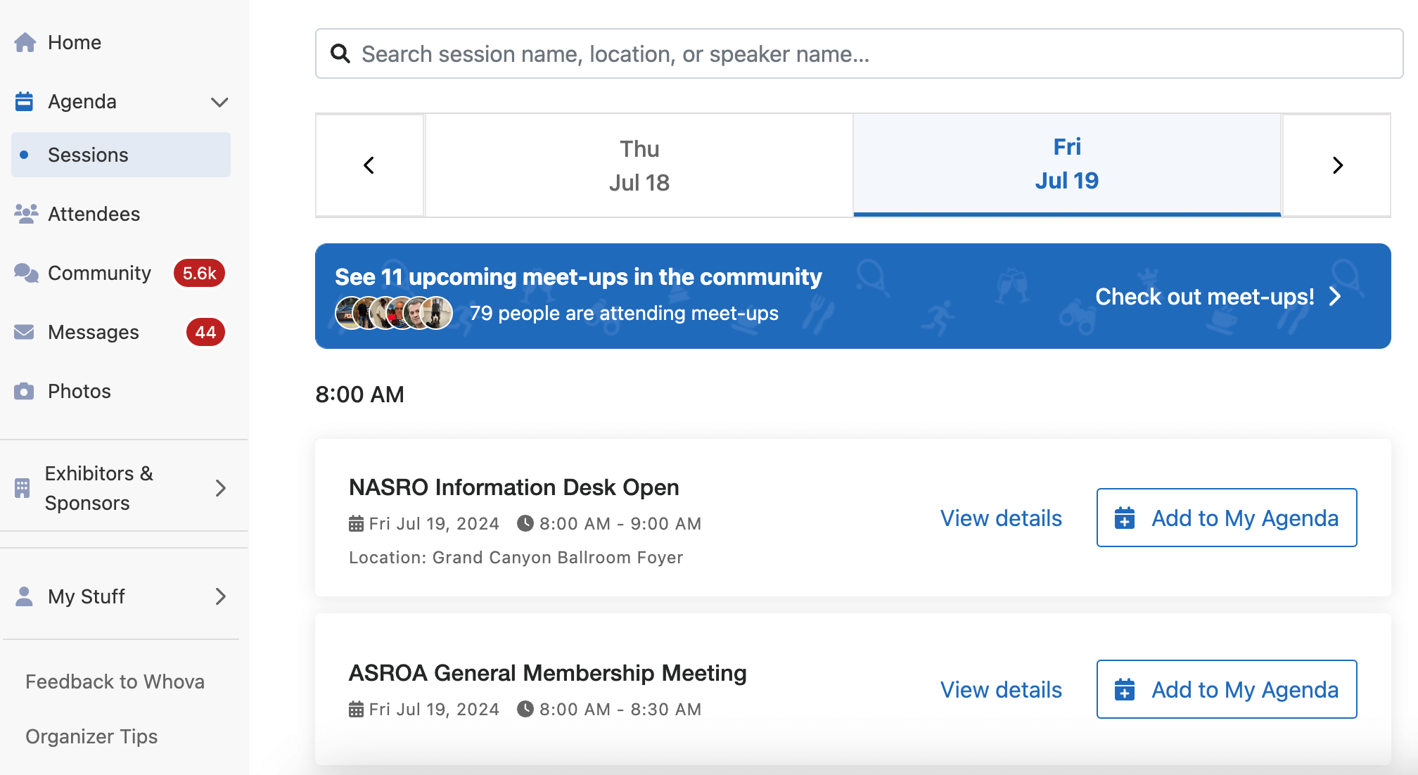Click the My Stuff person icon
This screenshot has height=775, width=1418.
24,596
